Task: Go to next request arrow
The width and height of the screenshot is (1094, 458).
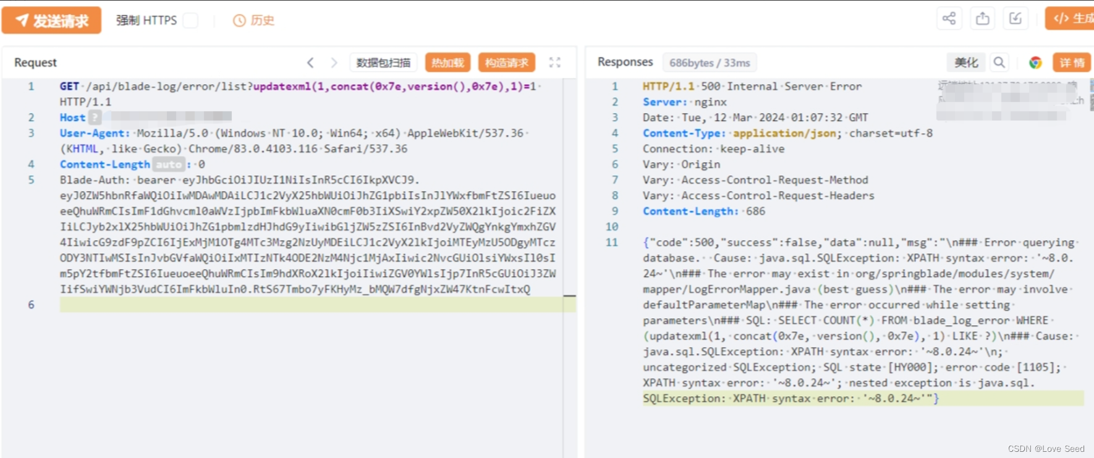Action: tap(334, 62)
